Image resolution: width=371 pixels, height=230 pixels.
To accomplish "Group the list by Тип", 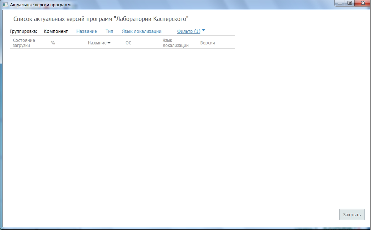I will pyautogui.click(x=109, y=31).
